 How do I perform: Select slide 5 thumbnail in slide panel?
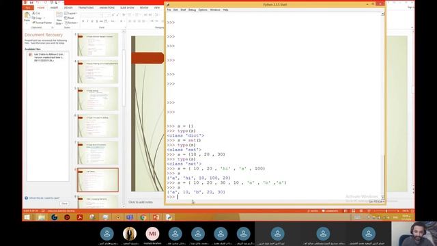98,98
